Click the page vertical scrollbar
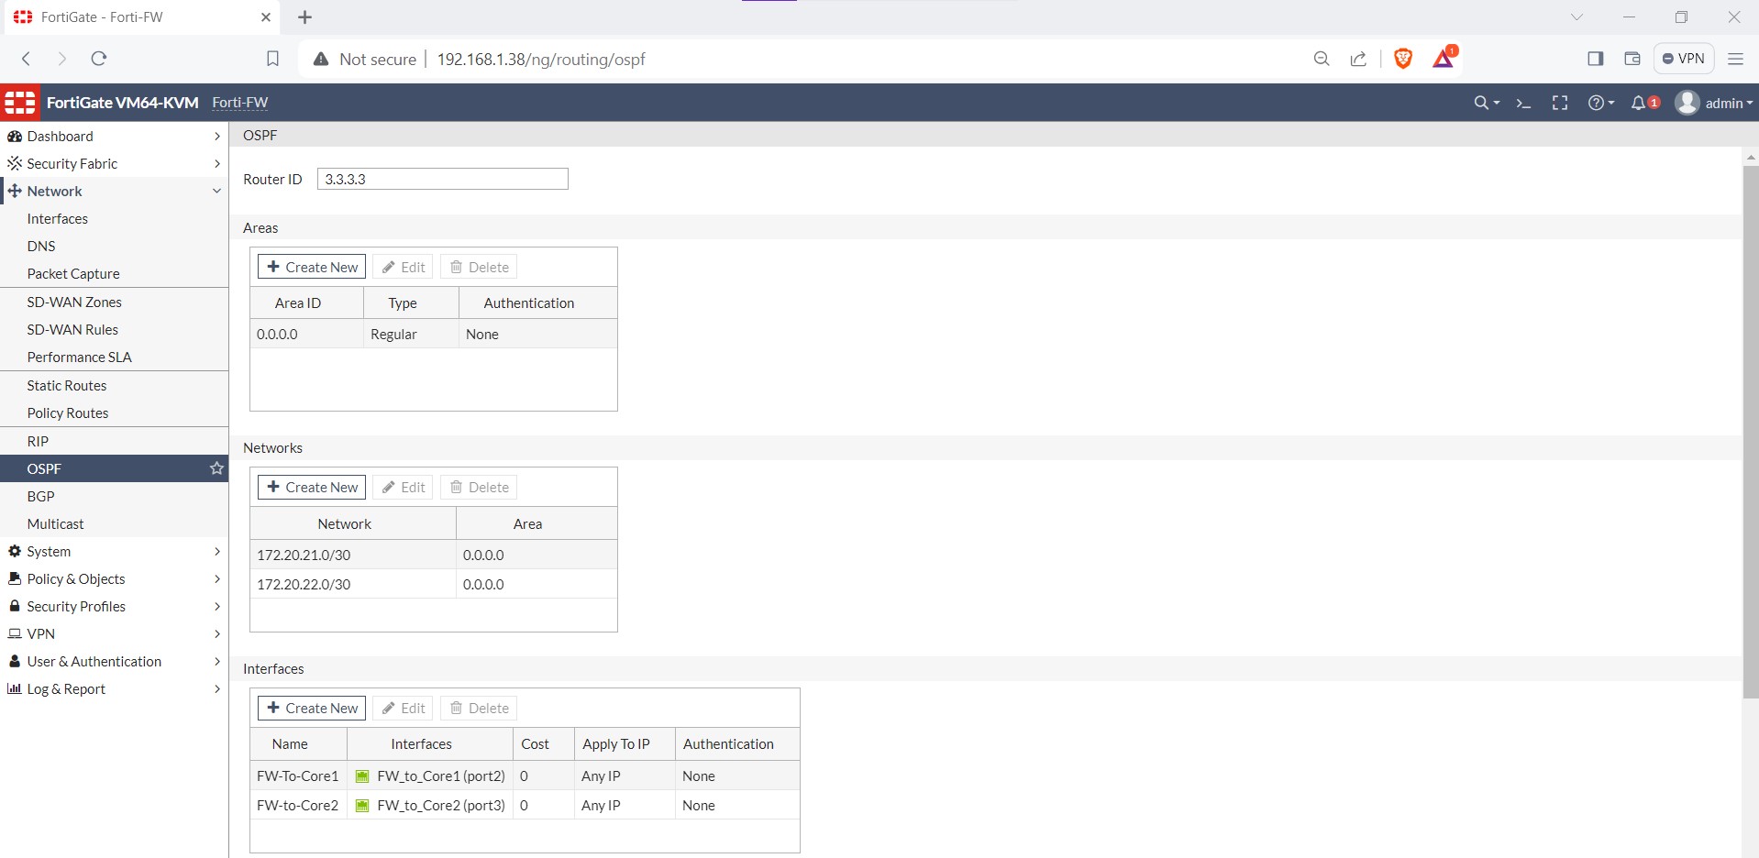Image resolution: width=1759 pixels, height=858 pixels. (x=1750, y=431)
